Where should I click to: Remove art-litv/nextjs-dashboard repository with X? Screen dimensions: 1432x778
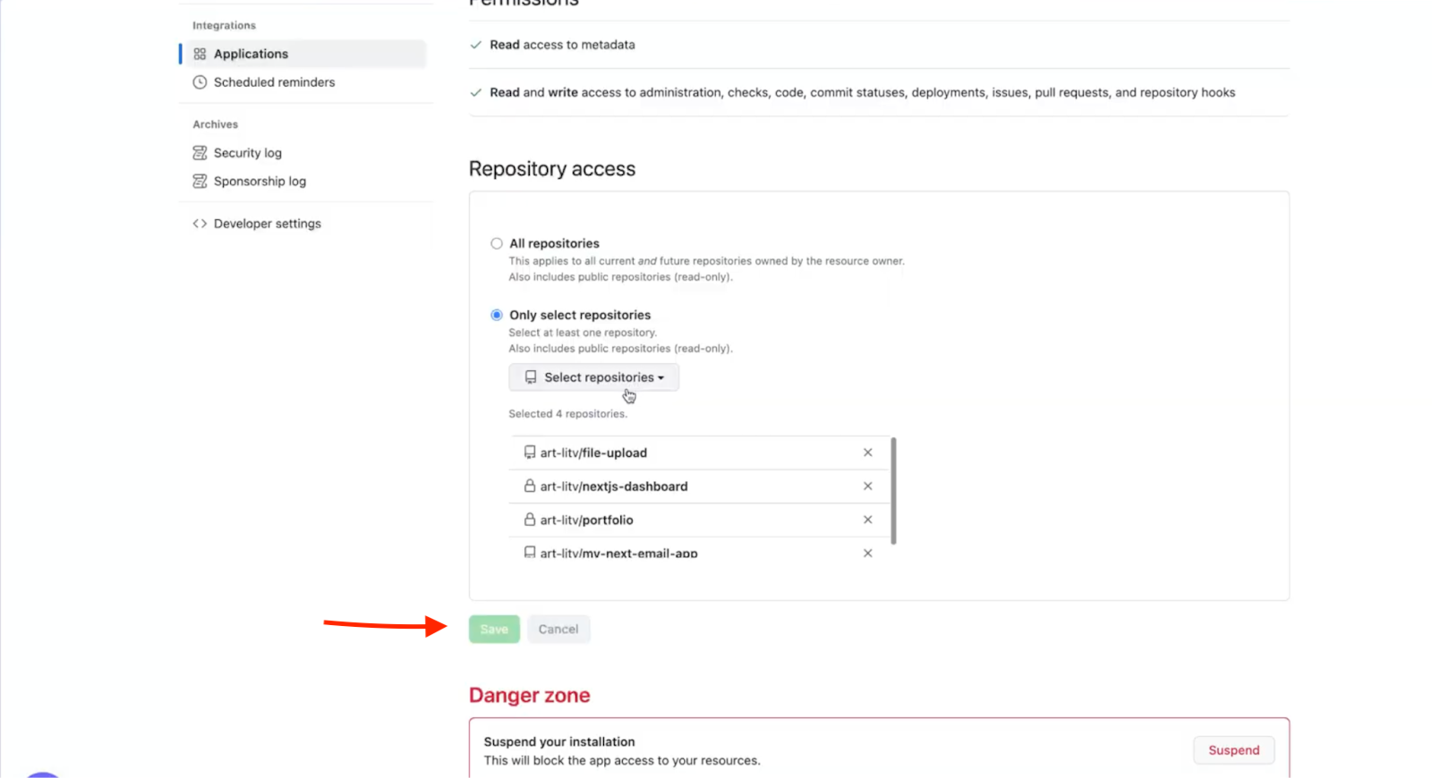pos(867,486)
